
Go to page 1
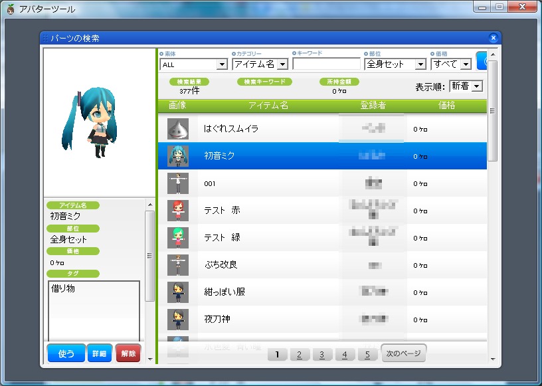[277, 355]
